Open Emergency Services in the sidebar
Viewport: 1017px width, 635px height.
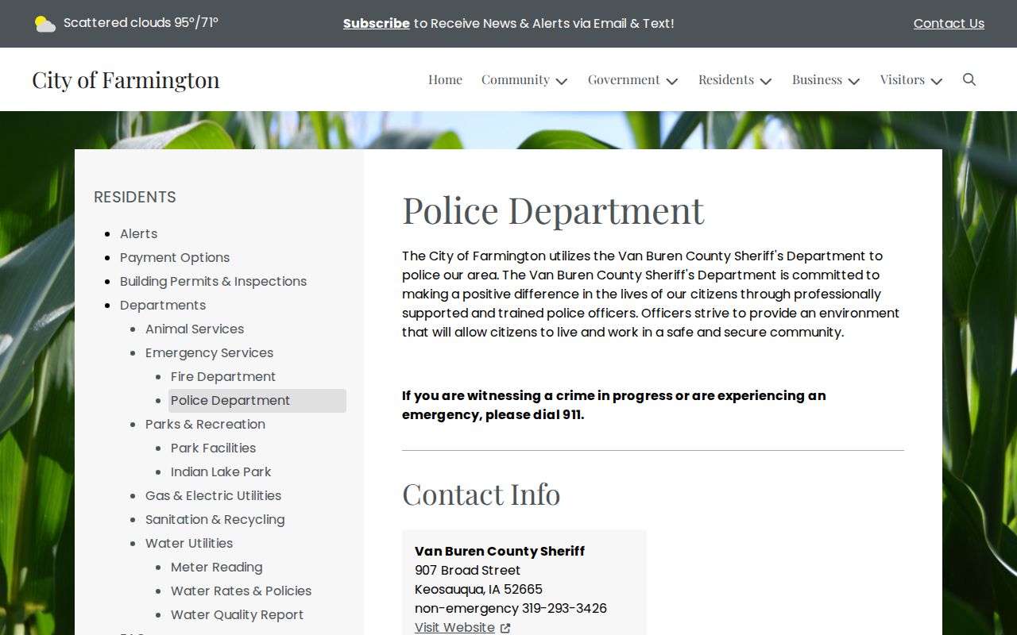pos(209,352)
